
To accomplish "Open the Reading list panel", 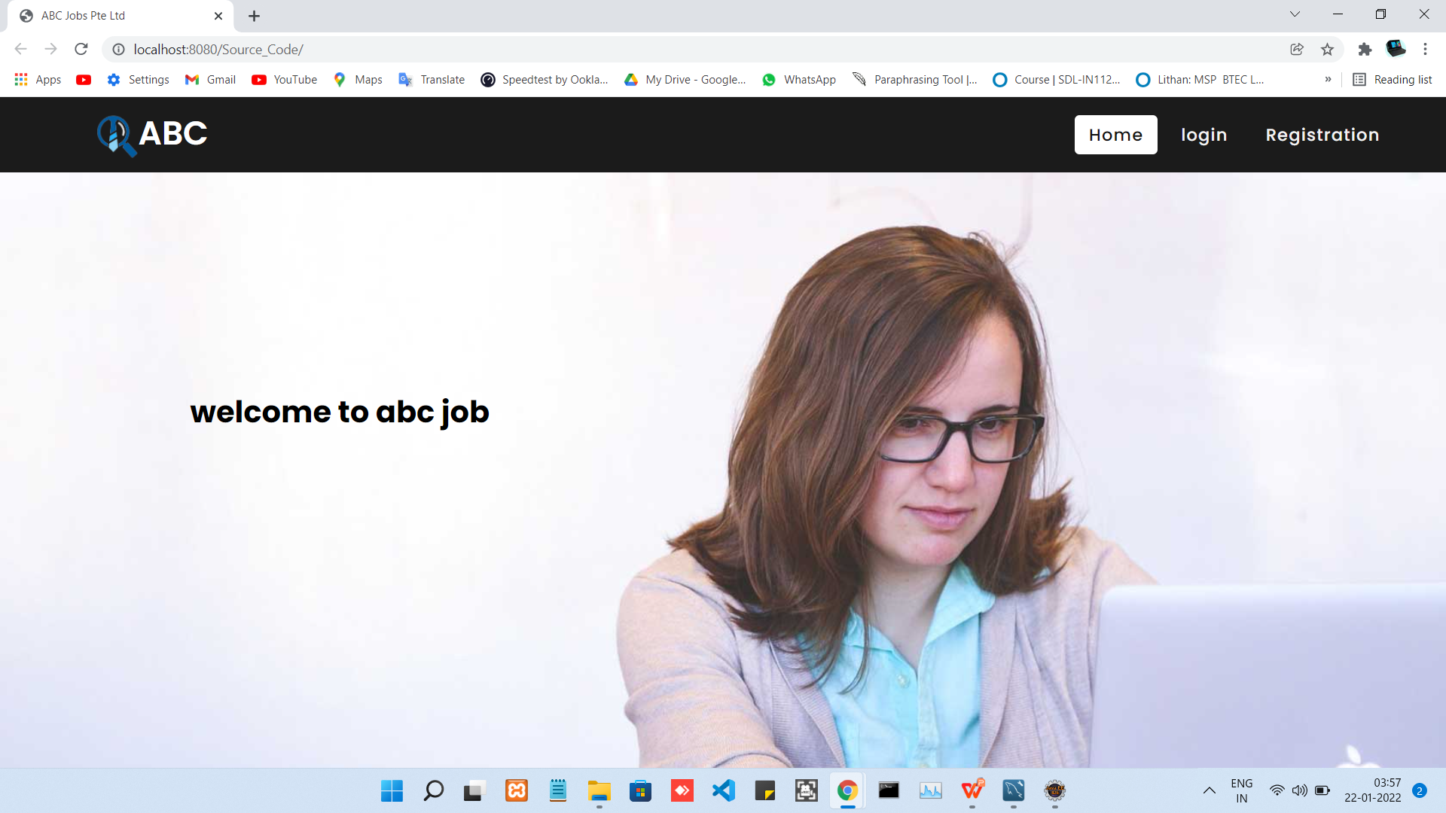I will 1392,80.
